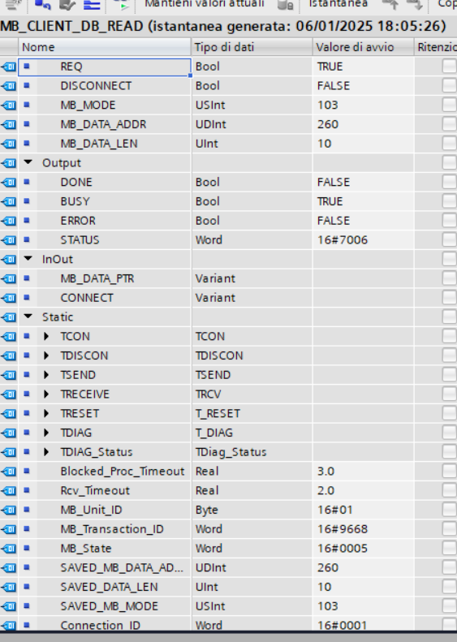This screenshot has height=642, width=457.
Task: Select the ERROR name cell
Action: tap(105, 221)
